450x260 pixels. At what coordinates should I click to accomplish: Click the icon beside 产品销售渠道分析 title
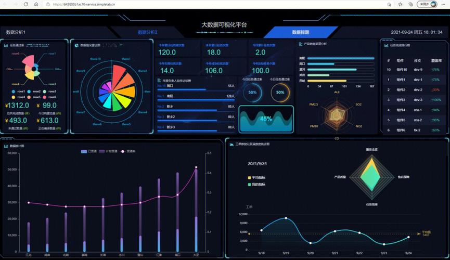pos(301,44)
